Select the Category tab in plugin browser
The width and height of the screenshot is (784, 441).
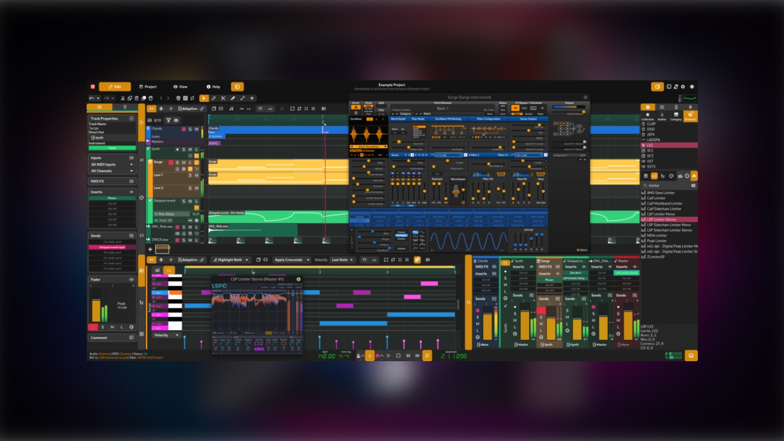676,117
